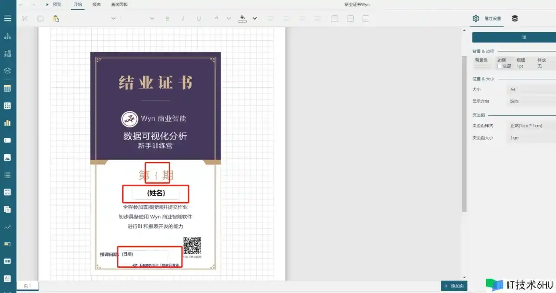The image size is (556, 293).
Task: Select the image control in sidebar
Action: [x=7, y=158]
